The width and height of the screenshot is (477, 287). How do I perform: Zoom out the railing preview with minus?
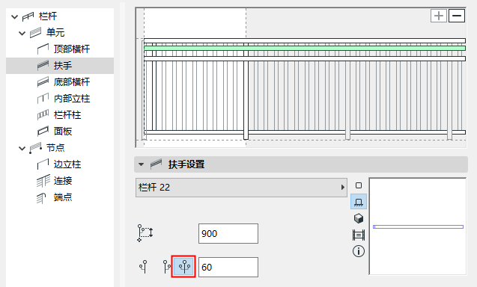click(457, 16)
